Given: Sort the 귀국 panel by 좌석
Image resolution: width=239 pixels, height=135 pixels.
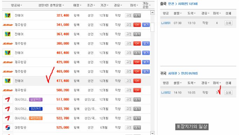Looking at the screenshot, I should pyautogui.click(x=217, y=83).
